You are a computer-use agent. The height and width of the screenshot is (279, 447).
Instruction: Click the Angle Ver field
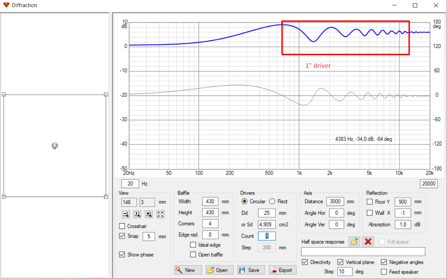click(337, 224)
